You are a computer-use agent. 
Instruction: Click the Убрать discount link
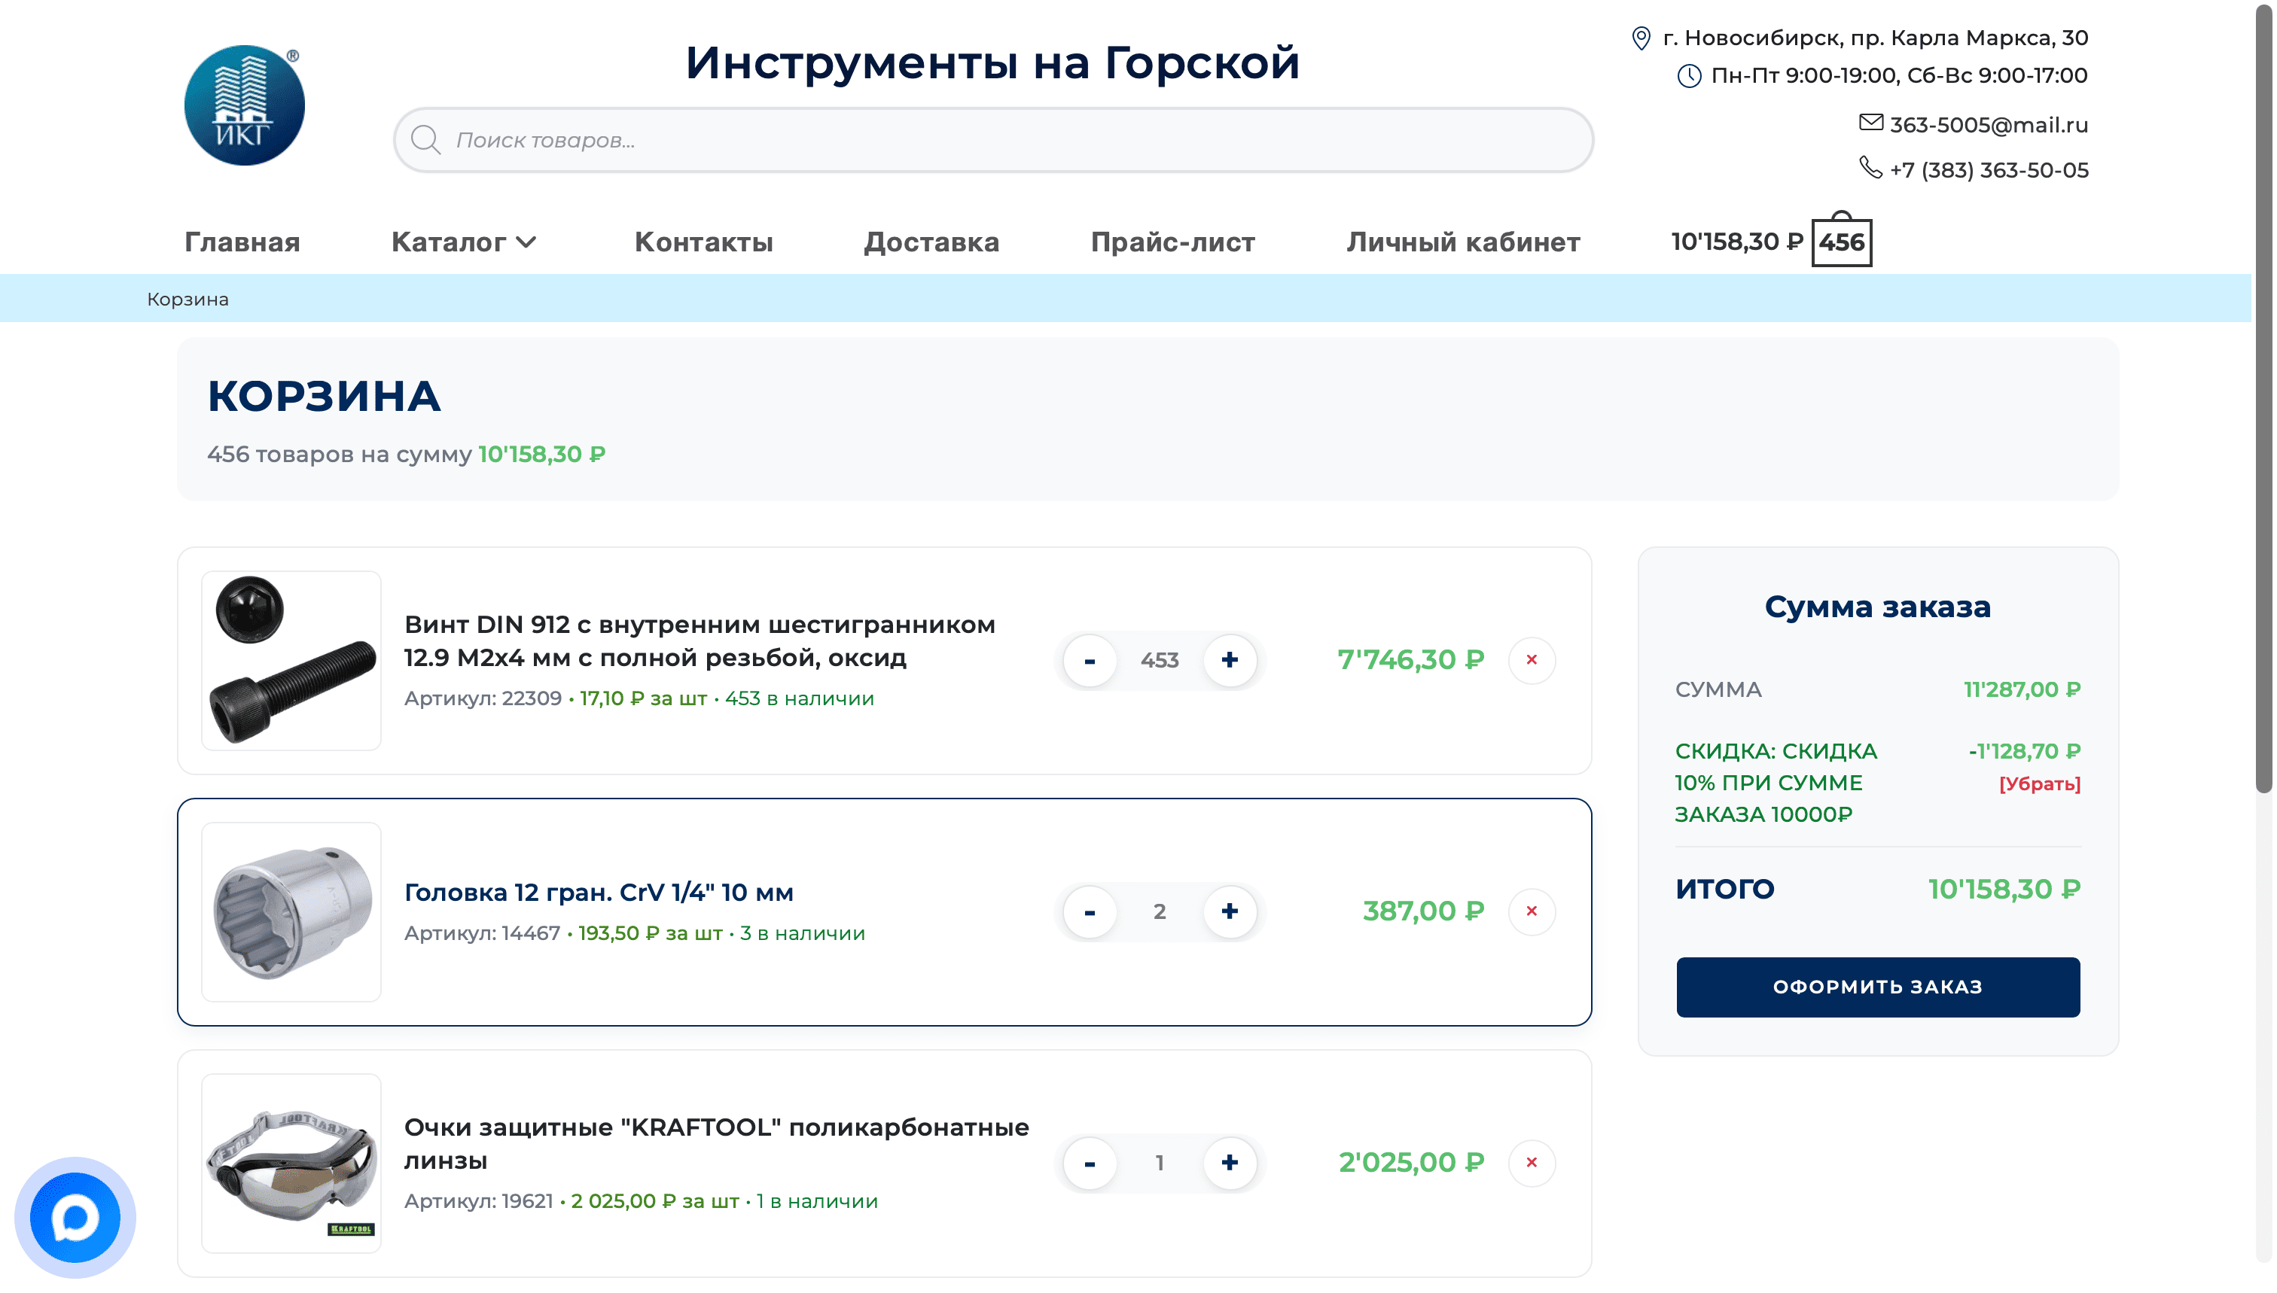click(2039, 783)
